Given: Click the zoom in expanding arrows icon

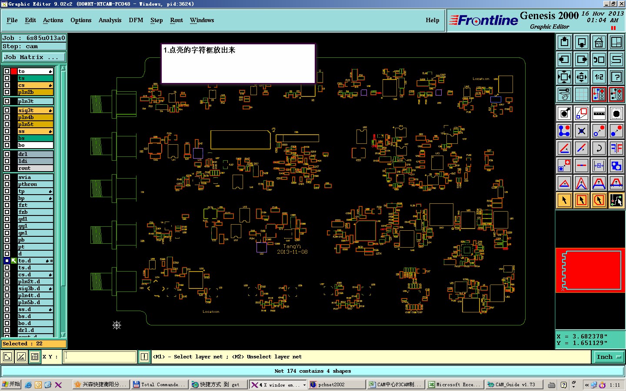Looking at the screenshot, I should [564, 77].
